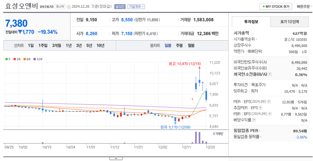
Task: Click the 최고 10,470 (12/18) chart label
Action: 185,64
